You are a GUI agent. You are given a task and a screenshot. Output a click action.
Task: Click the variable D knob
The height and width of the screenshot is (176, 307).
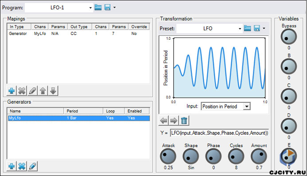(289, 126)
